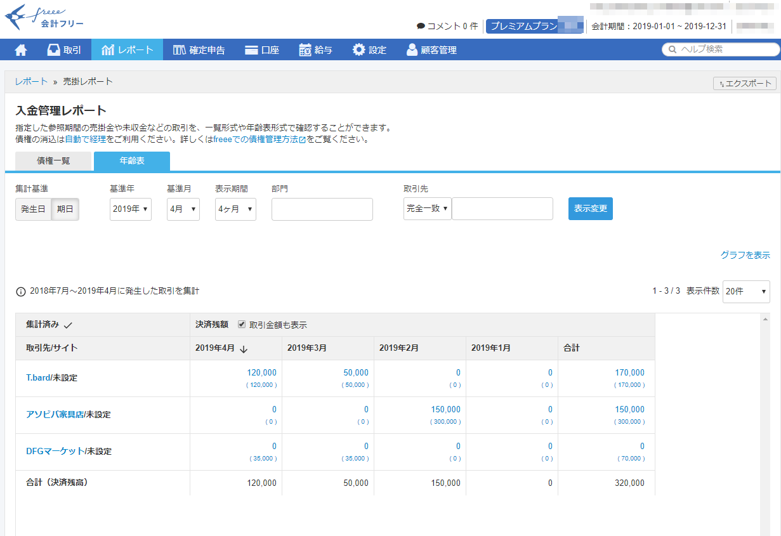This screenshot has height=536, width=781.
Task: Switch to the 債権一覧 tab
Action: pyautogui.click(x=53, y=161)
